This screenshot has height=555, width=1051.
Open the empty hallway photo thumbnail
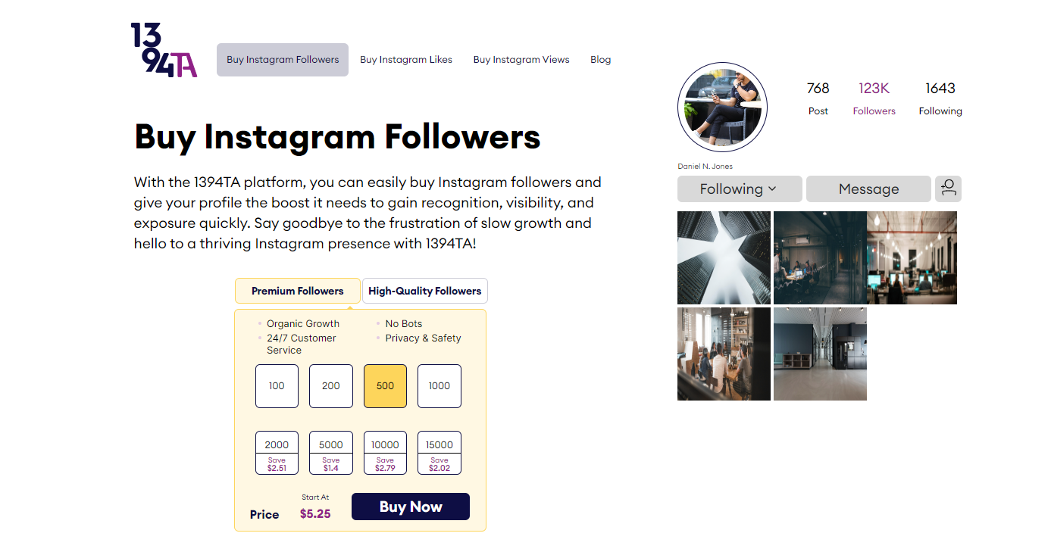coord(820,354)
